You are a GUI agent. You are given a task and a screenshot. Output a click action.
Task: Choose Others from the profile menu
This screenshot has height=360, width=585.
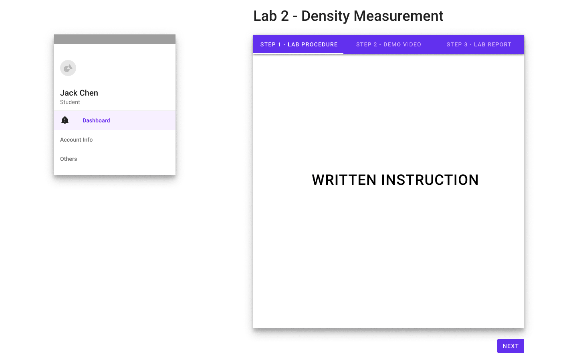point(68,159)
